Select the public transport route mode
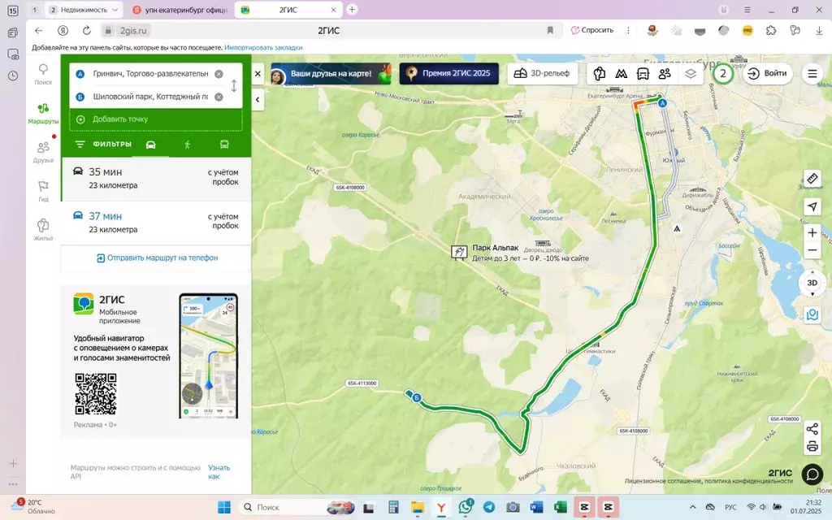 tap(224, 145)
